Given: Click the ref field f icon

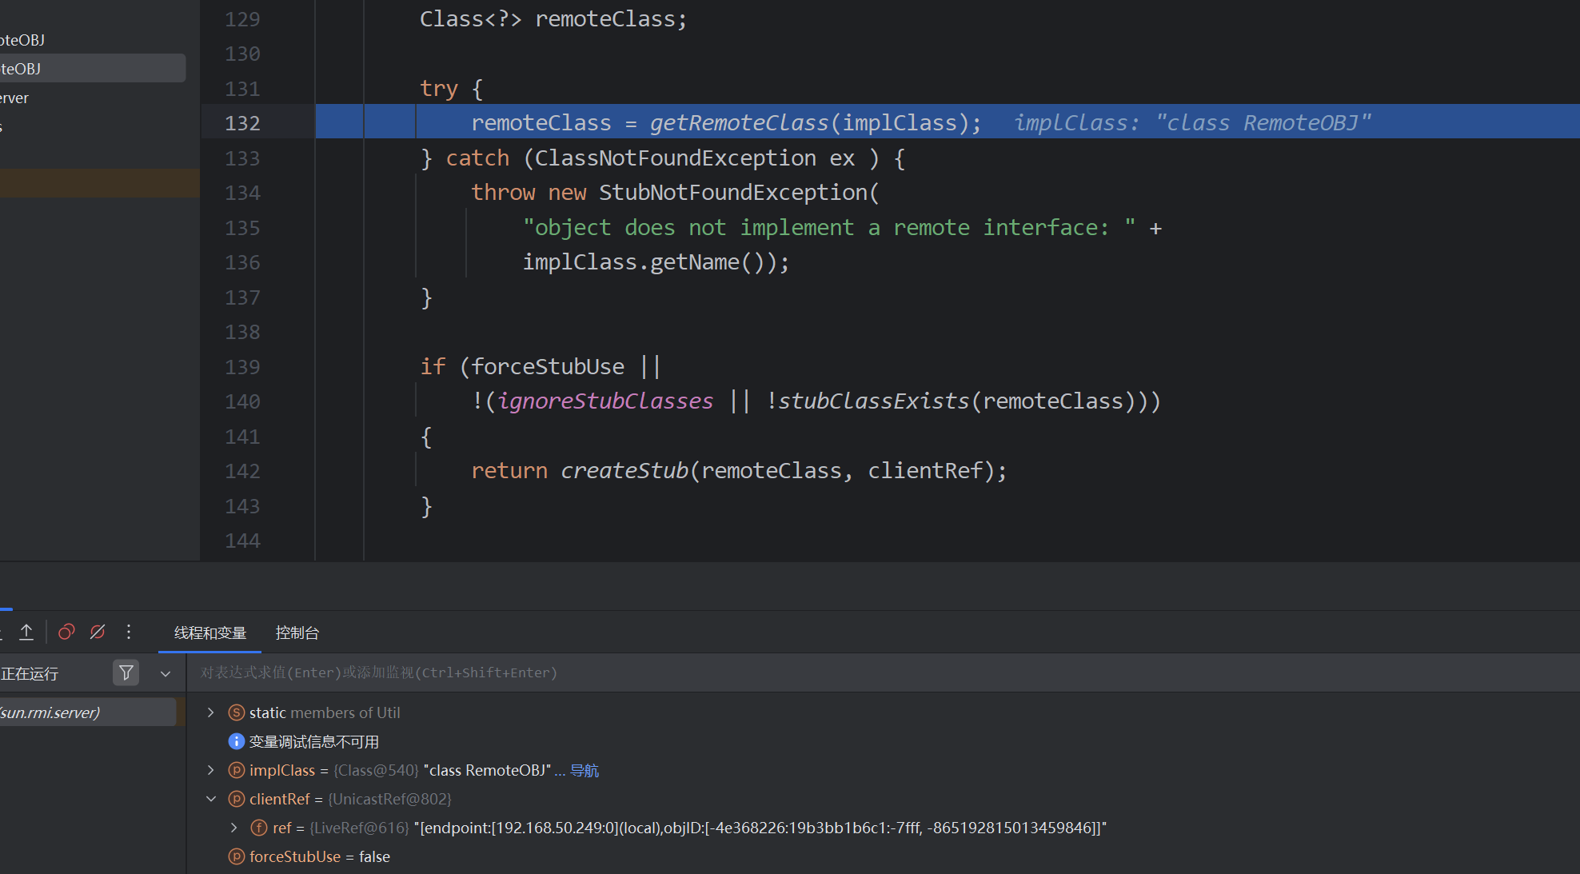Looking at the screenshot, I should (259, 828).
